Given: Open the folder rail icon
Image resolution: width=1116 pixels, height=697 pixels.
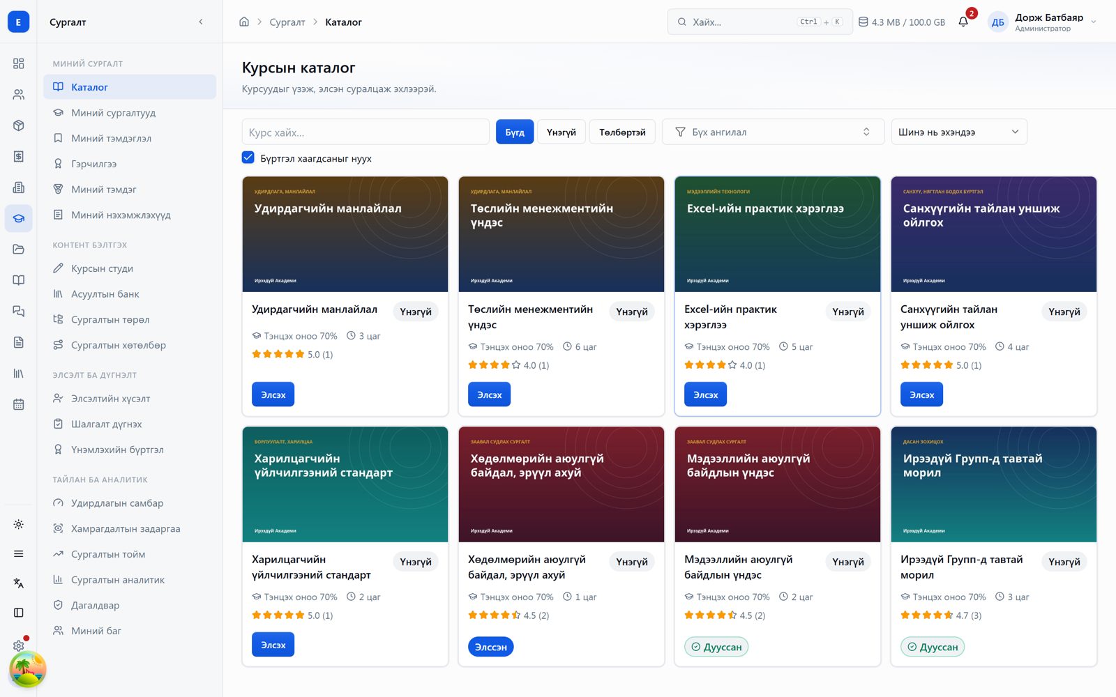Looking at the screenshot, I should click(x=19, y=249).
